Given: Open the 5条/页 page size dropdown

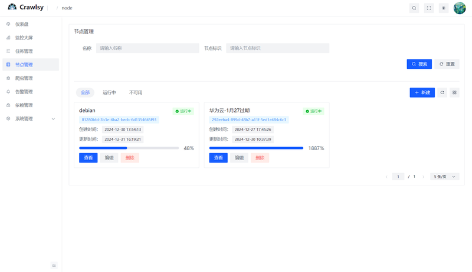Looking at the screenshot, I should click(445, 177).
